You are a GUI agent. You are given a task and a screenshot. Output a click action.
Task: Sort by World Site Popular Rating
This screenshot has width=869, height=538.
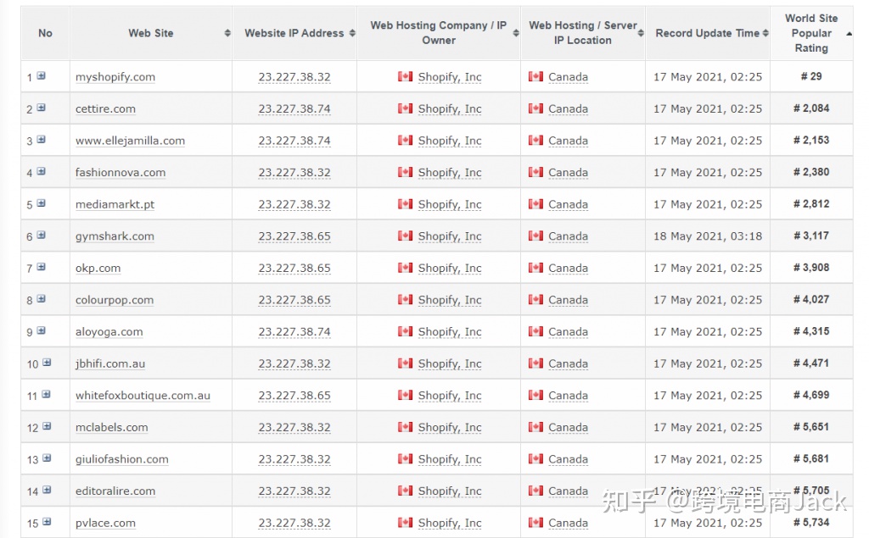[849, 34]
